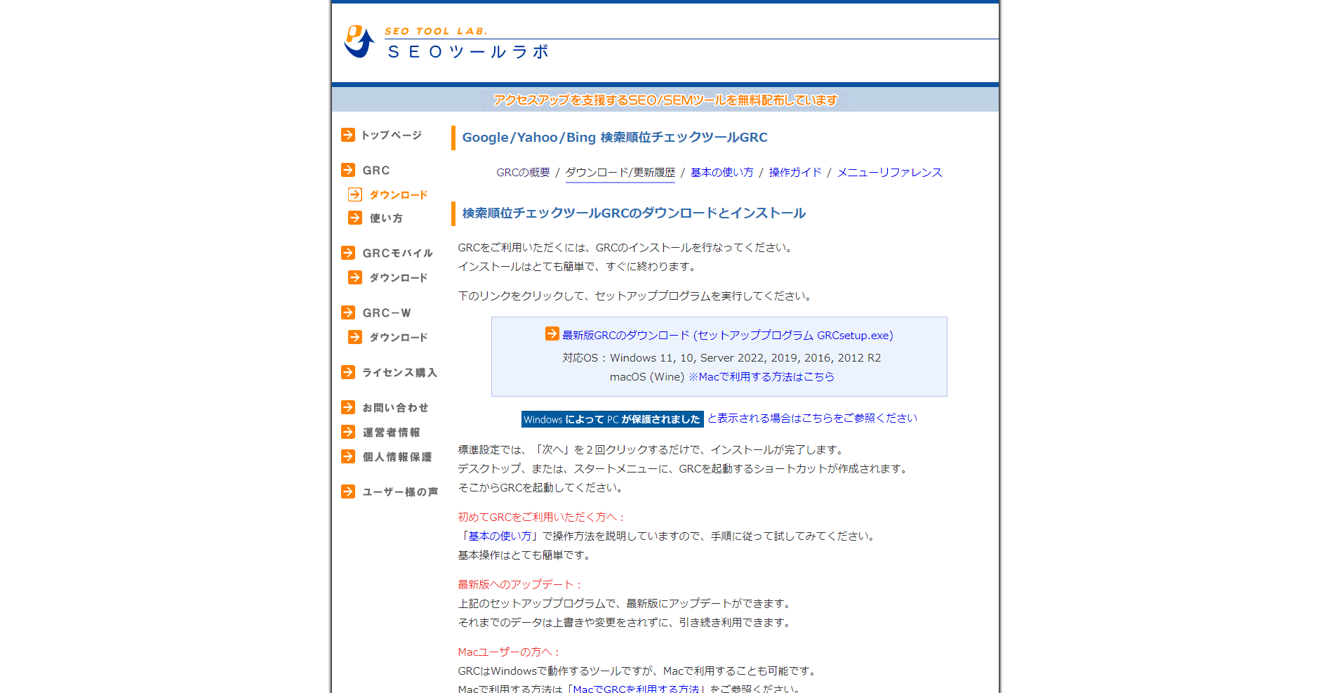1330x693 pixels.
Task: Click the arrow icon beside ユーザー様の声
Action: (x=348, y=491)
